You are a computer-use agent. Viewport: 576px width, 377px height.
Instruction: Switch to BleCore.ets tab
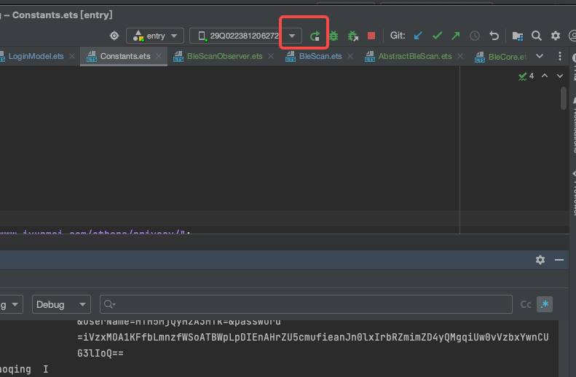click(x=501, y=57)
